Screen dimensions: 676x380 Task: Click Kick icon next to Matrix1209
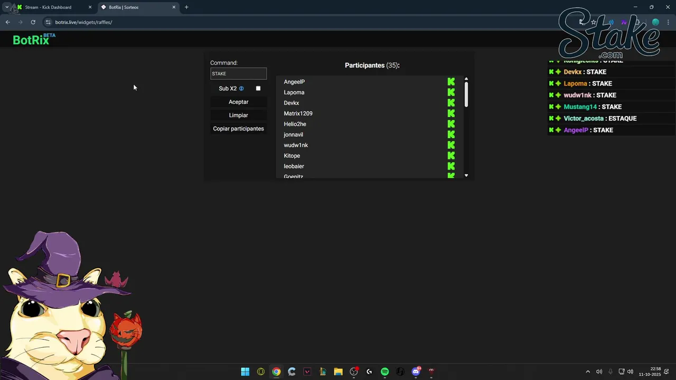pos(451,113)
